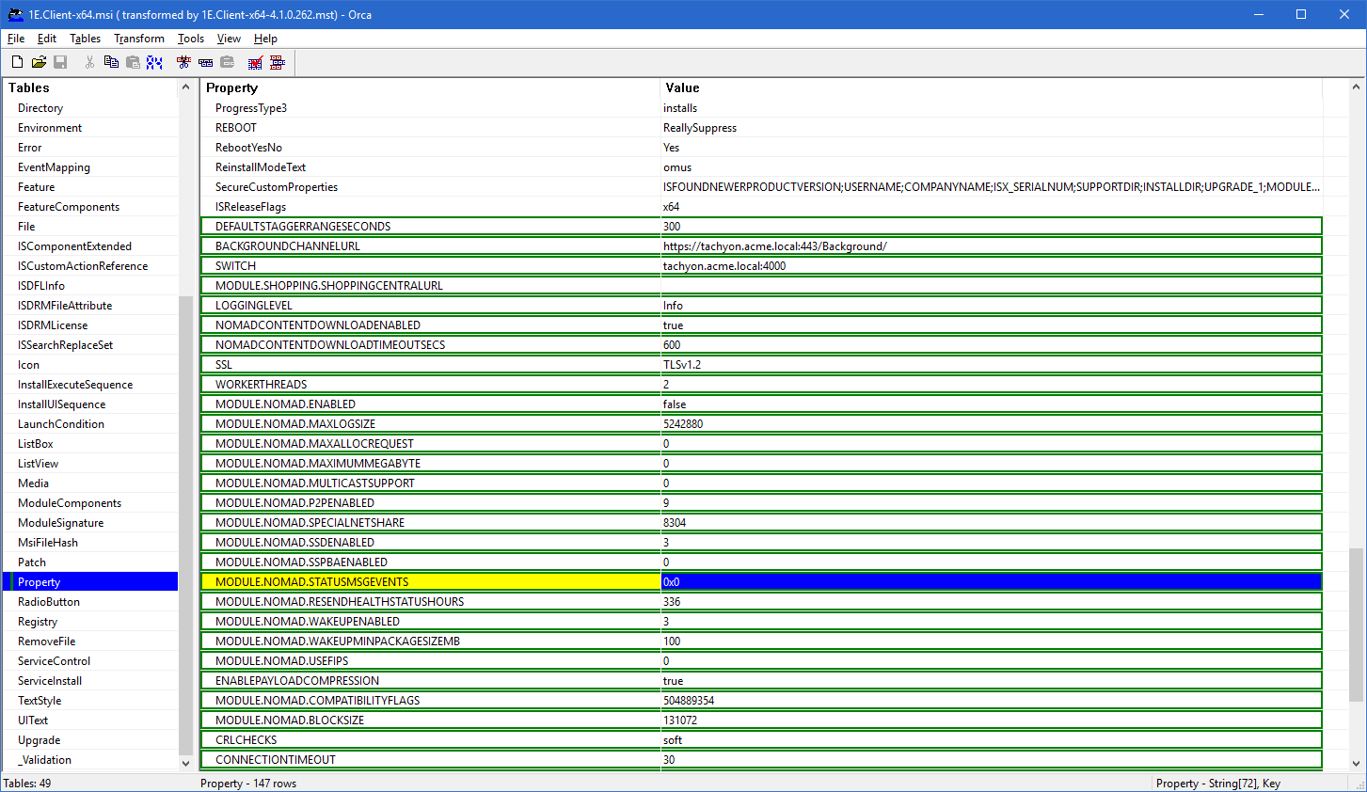Click the New file toolbar icon

click(x=17, y=62)
